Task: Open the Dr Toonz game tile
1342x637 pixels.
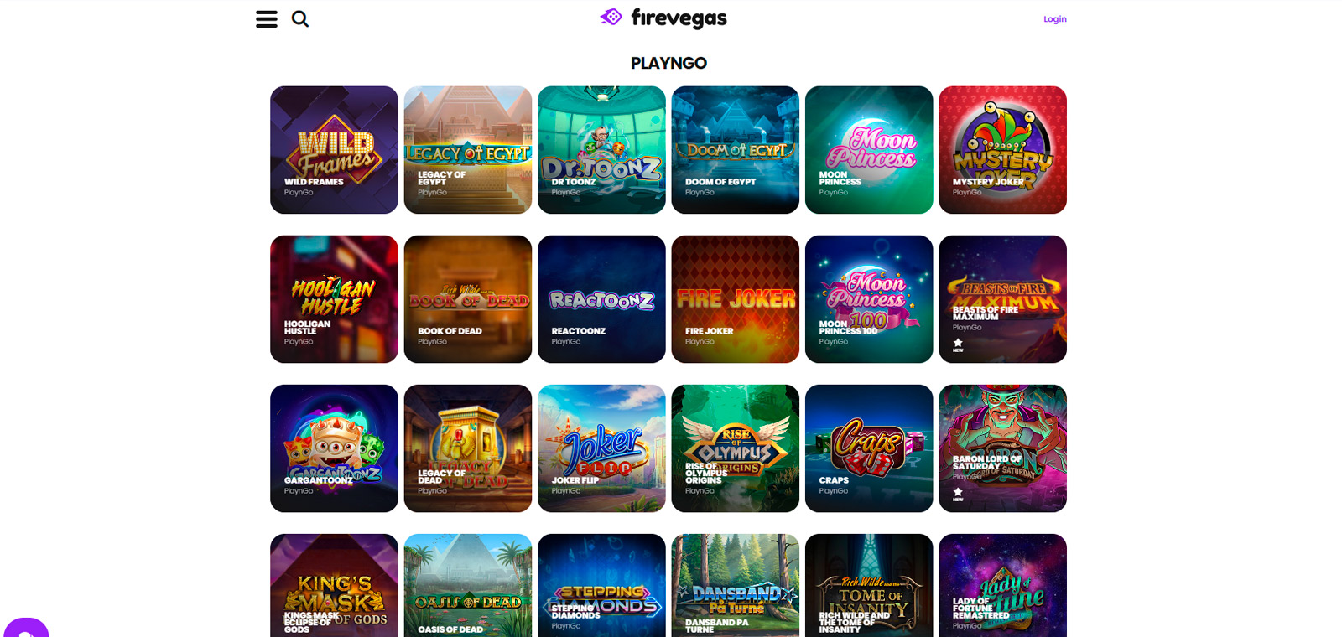Action: (x=601, y=150)
